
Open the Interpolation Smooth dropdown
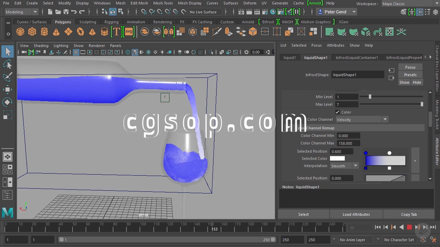click(344, 166)
